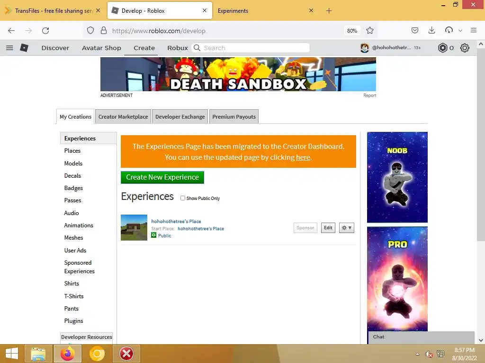Report the Death Sandbox advertisement
Image resolution: width=485 pixels, height=363 pixels.
click(x=369, y=95)
